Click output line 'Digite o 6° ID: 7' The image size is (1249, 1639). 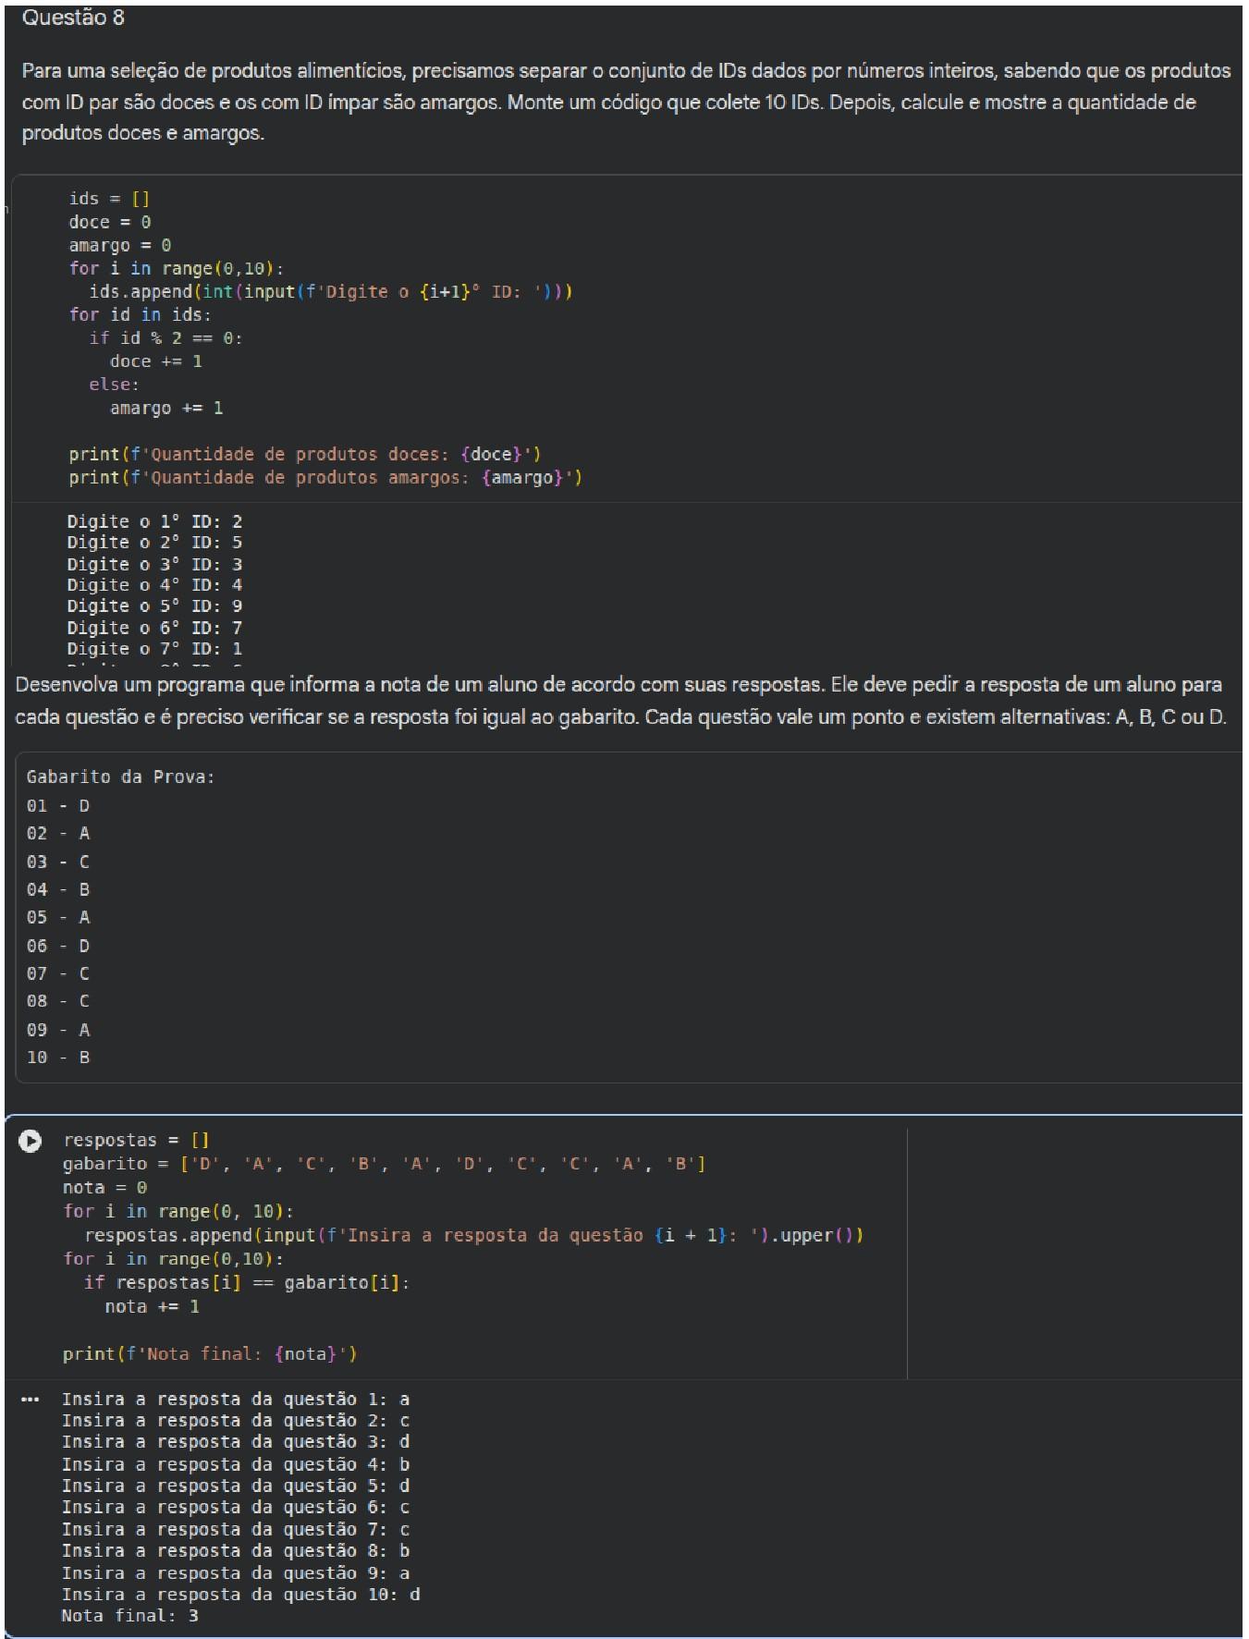tap(154, 628)
